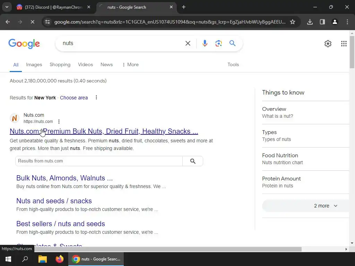Expand Protein Amount entry
The width and height of the screenshot is (355, 266).
tap(306, 182)
